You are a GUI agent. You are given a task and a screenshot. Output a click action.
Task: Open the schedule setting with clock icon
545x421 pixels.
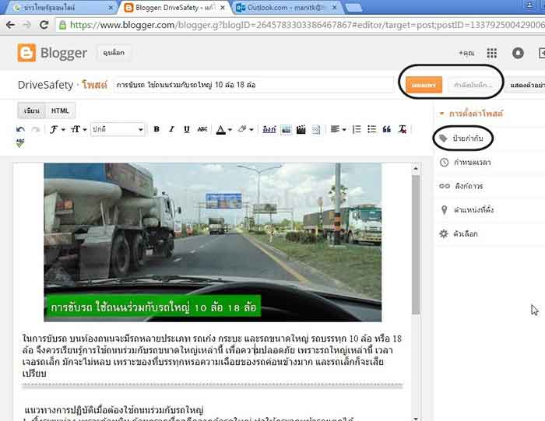pos(466,162)
